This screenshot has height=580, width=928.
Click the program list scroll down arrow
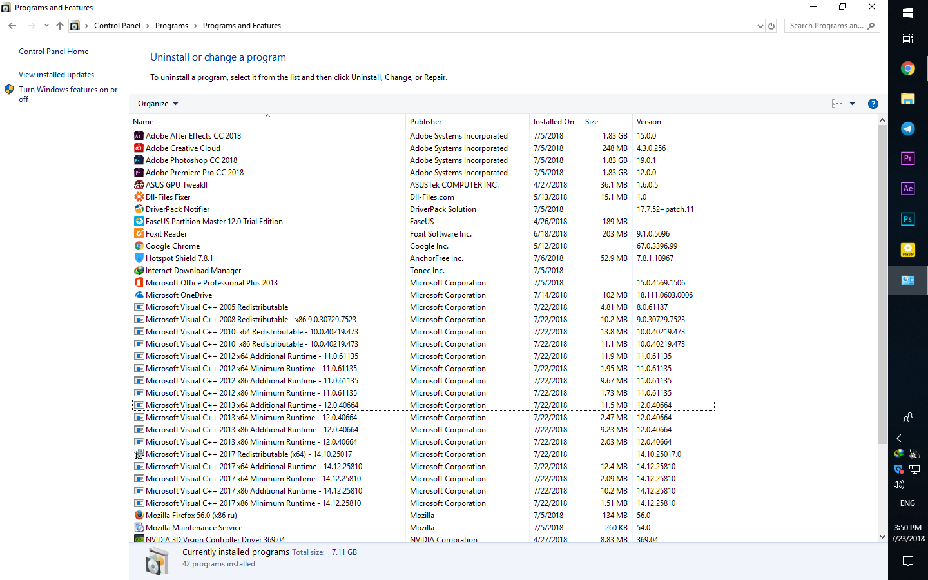tap(882, 536)
